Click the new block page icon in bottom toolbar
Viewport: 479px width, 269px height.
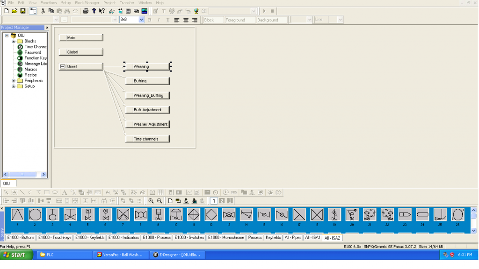click(x=170, y=201)
